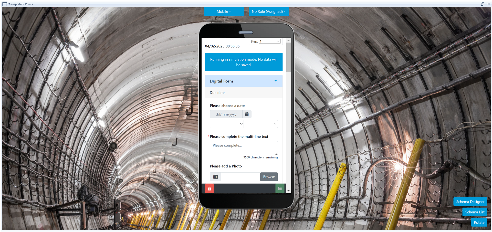Click the phone scrollbar down arrow
492x232 pixels.
click(288, 191)
